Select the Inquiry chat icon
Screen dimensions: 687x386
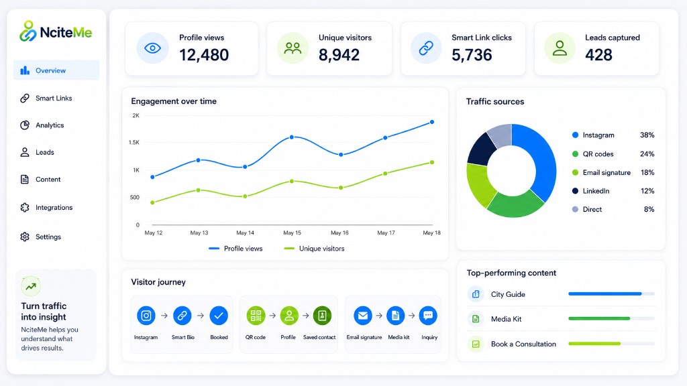(428, 316)
